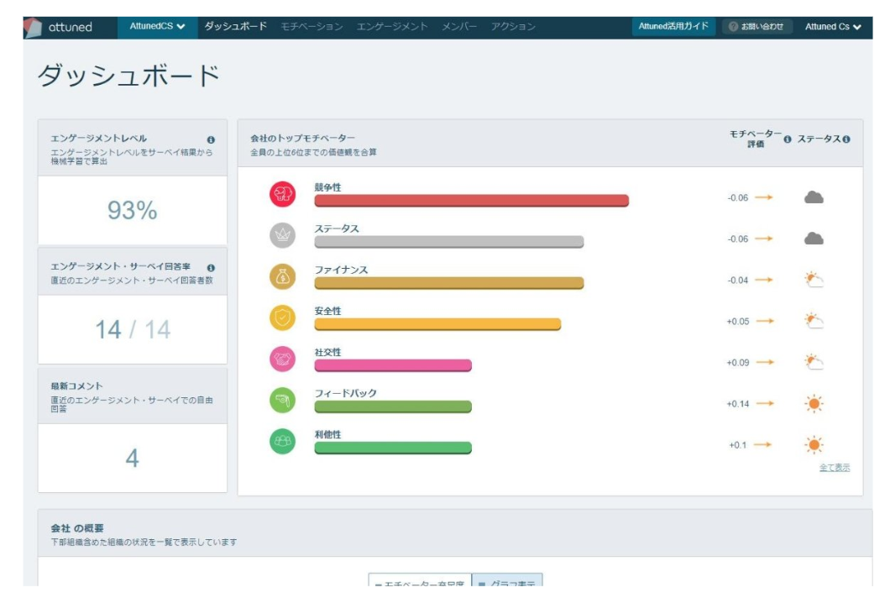This screenshot has width=890, height=598.
Task: Open the 全て表示 link
Action: click(834, 468)
